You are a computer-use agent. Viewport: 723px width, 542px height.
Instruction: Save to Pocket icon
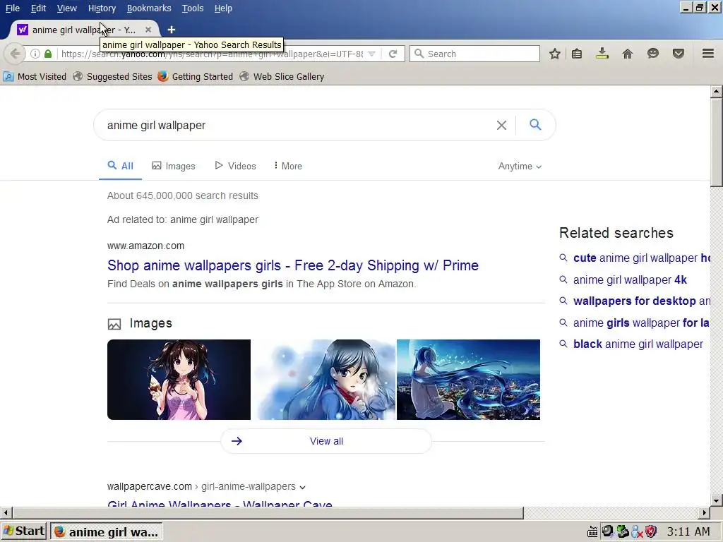[679, 54]
